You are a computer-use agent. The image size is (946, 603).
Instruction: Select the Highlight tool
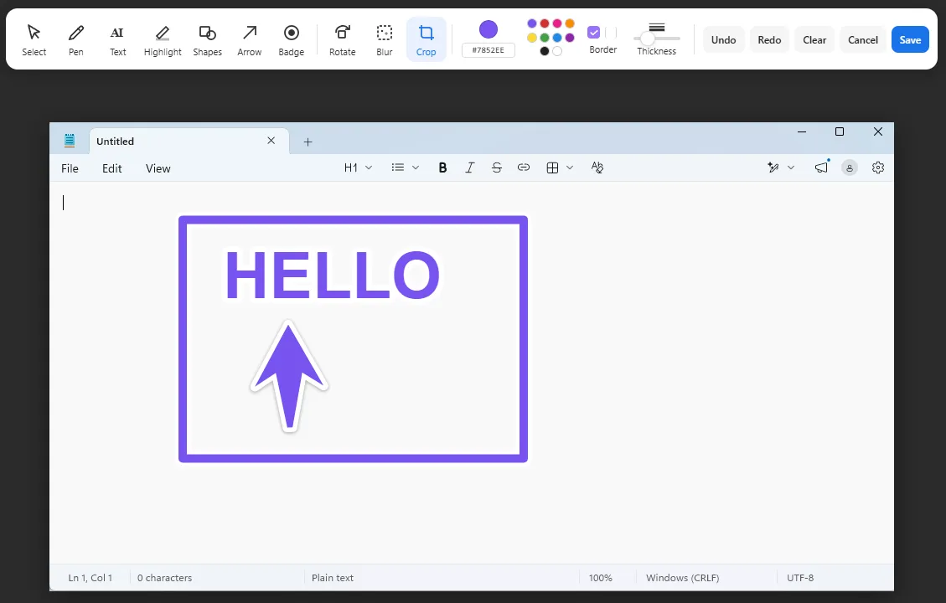(163, 40)
